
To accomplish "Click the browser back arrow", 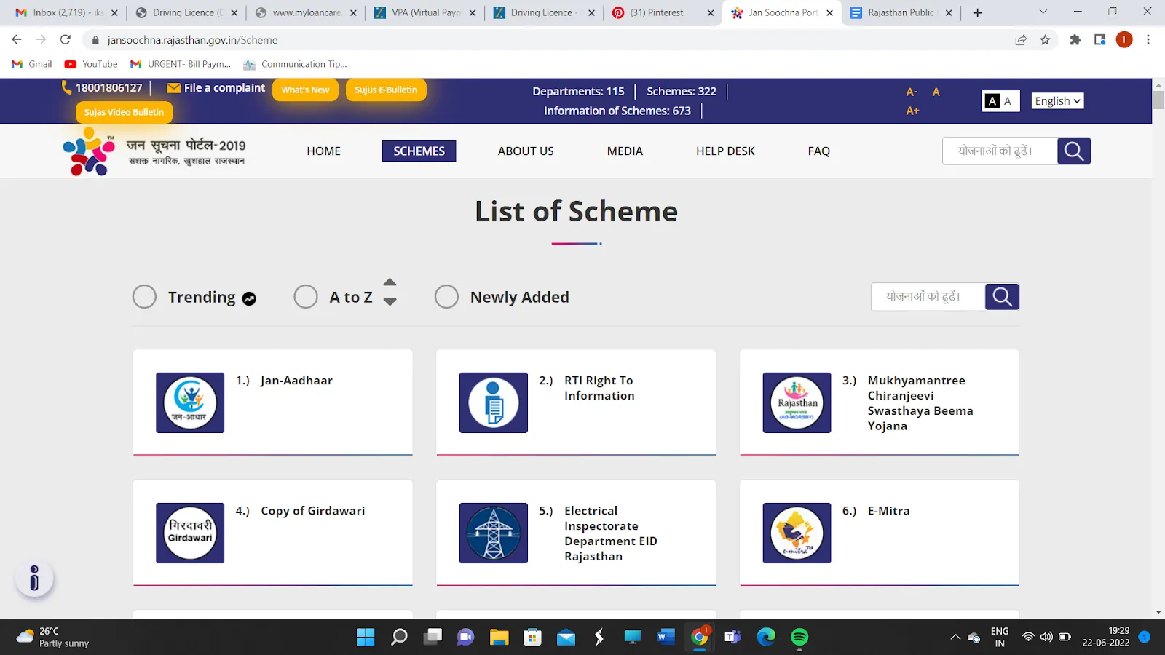I will 17,40.
